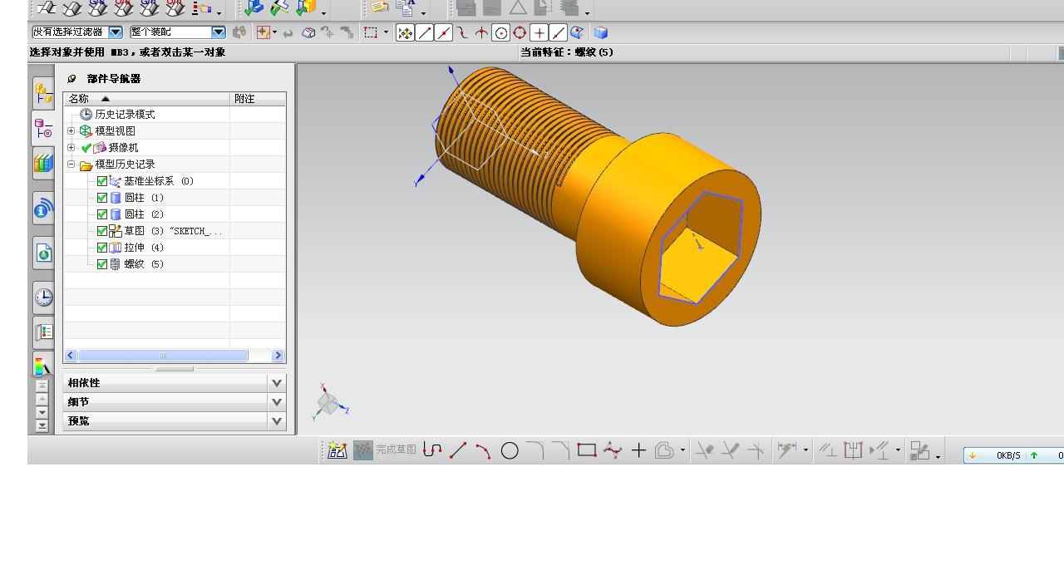1064x570 pixels.
Task: Click the navigator horizontal scrollbar left arrow
Action: (x=71, y=356)
